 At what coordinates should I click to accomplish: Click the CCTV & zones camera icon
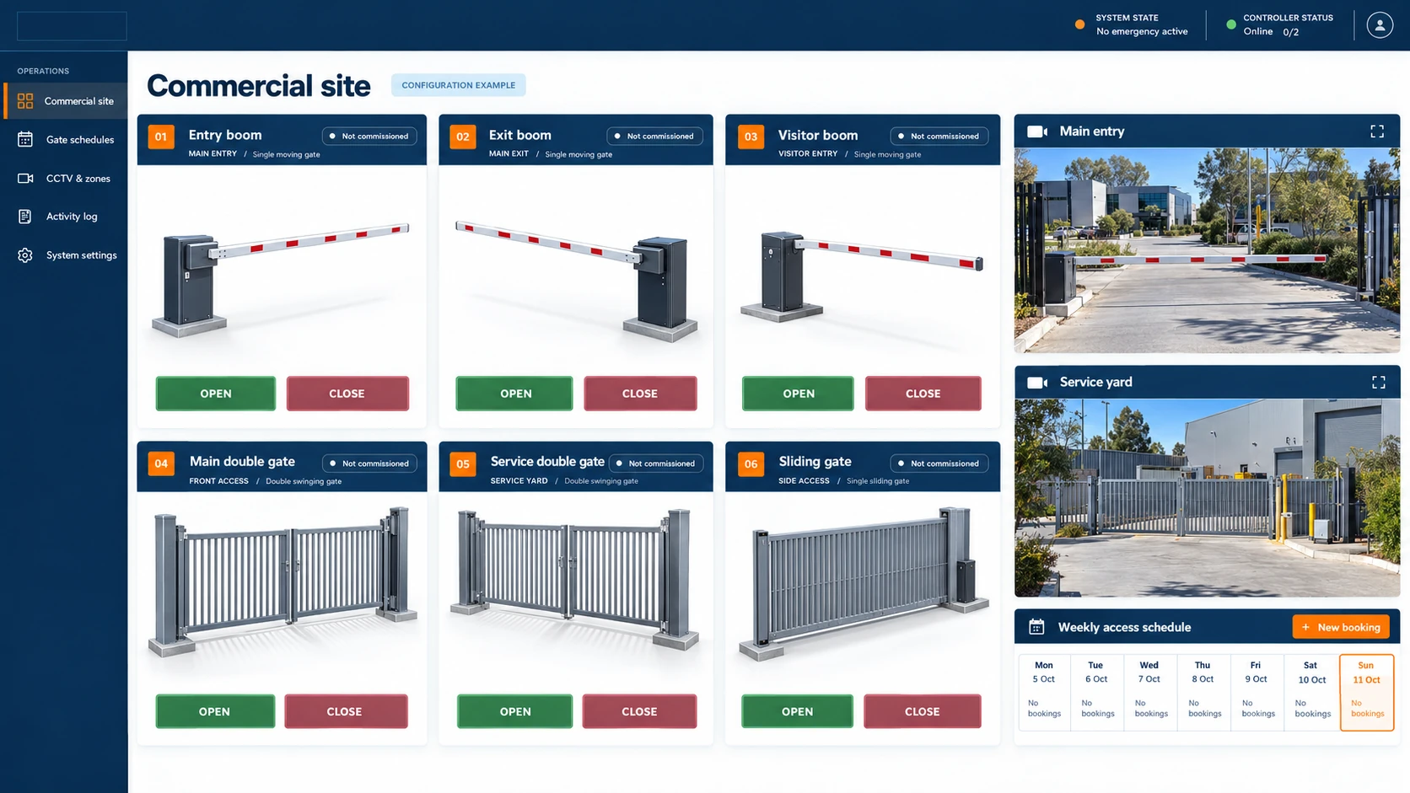(x=25, y=179)
